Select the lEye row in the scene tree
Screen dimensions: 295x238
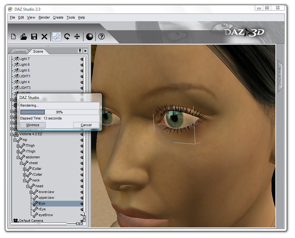[x=58, y=204]
